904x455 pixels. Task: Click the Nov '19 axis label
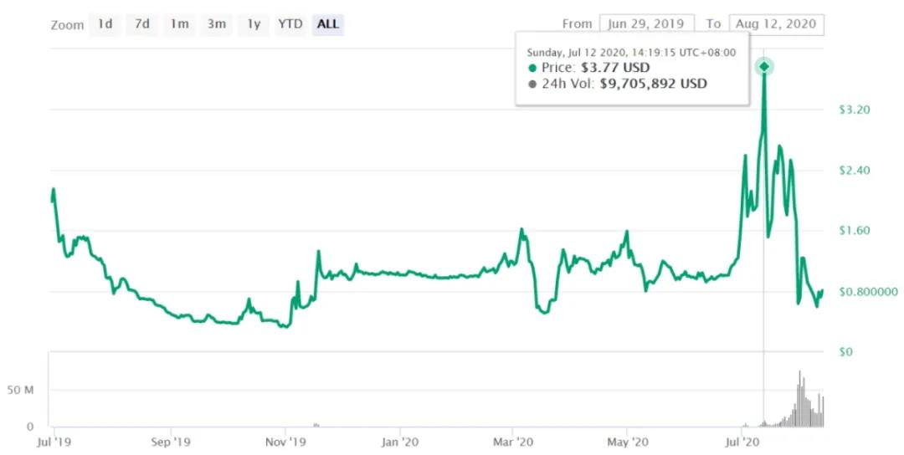pos(285,440)
